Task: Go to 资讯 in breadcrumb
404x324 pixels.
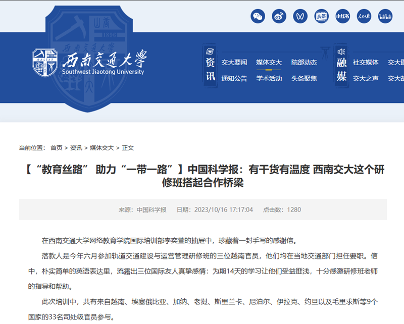Action: pyautogui.click(x=76, y=148)
